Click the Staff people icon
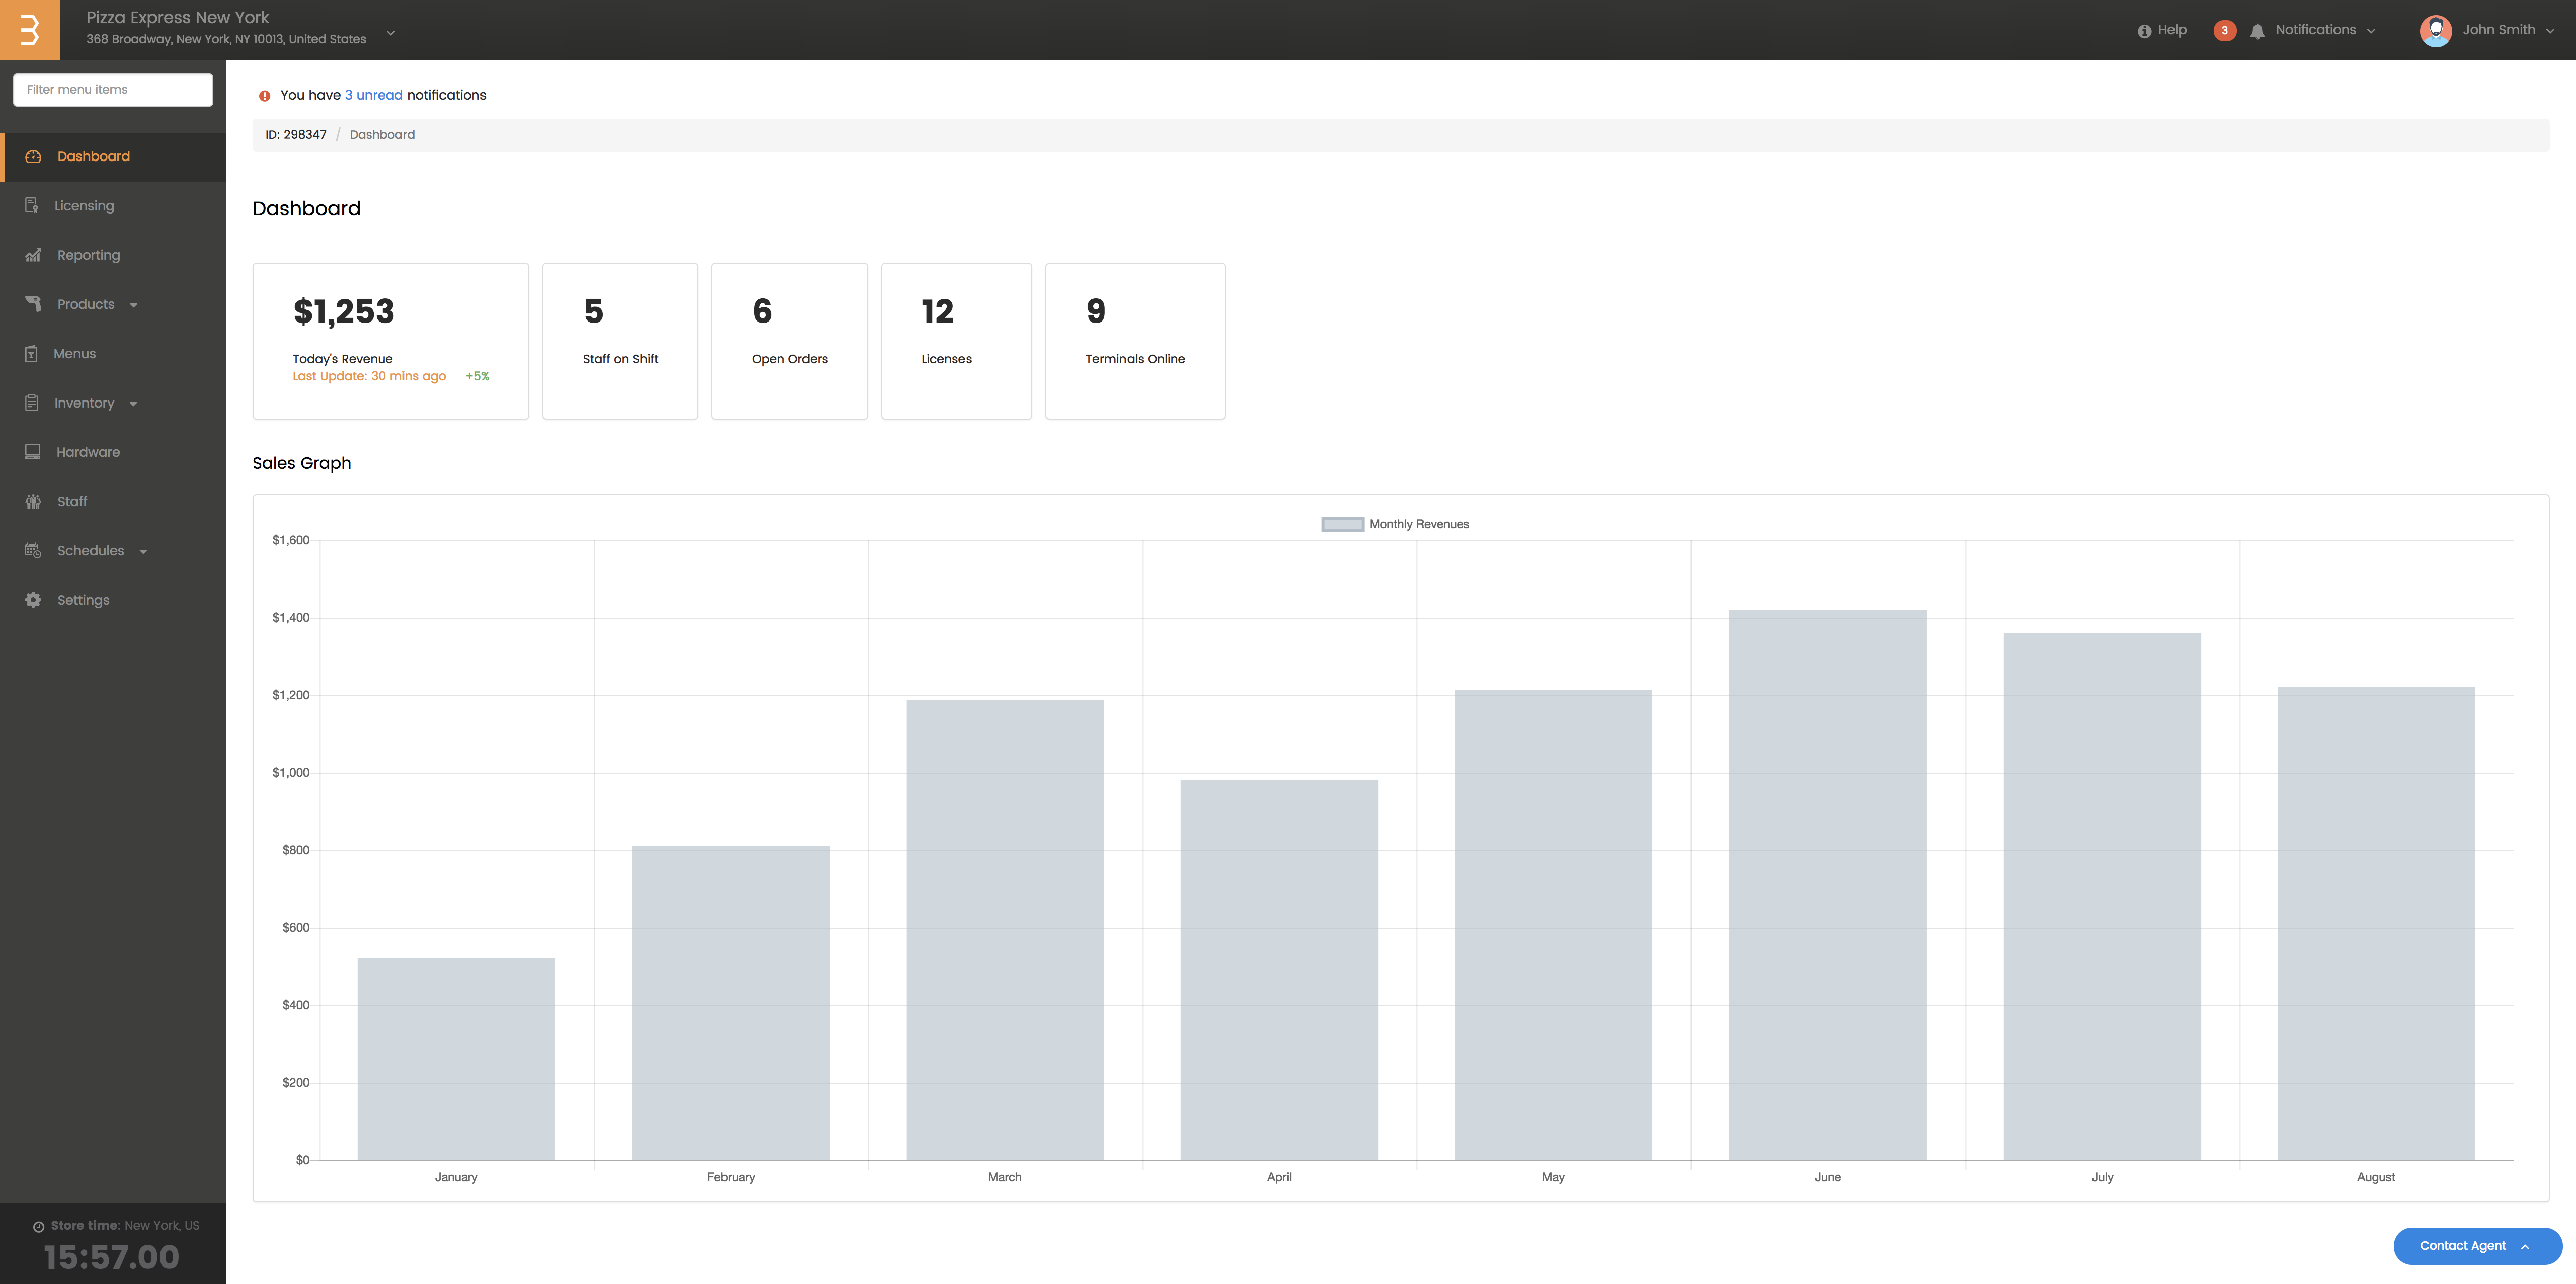The image size is (2576, 1284). (33, 502)
